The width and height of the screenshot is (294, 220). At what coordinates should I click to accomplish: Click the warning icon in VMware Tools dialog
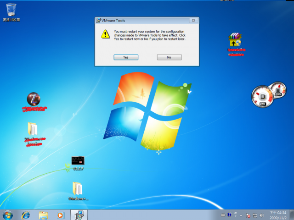105,34
